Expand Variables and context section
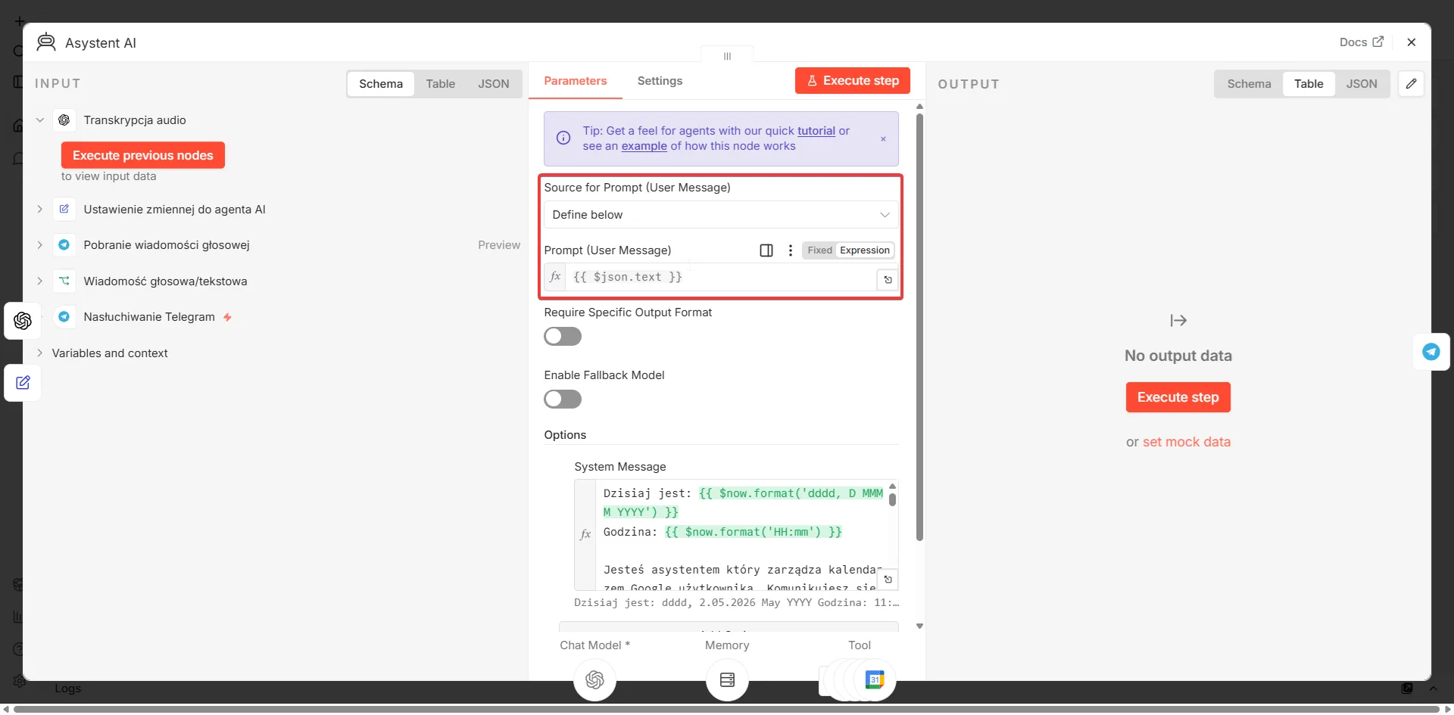The image size is (1454, 715). tap(40, 353)
